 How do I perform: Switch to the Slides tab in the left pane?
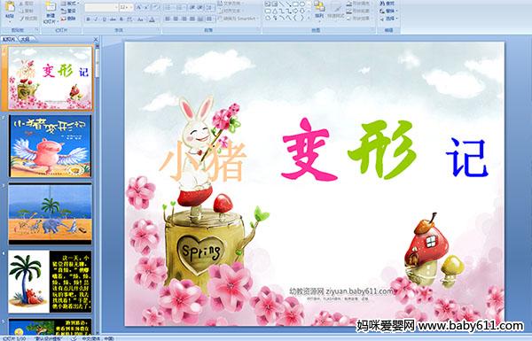pyautogui.click(x=9, y=39)
